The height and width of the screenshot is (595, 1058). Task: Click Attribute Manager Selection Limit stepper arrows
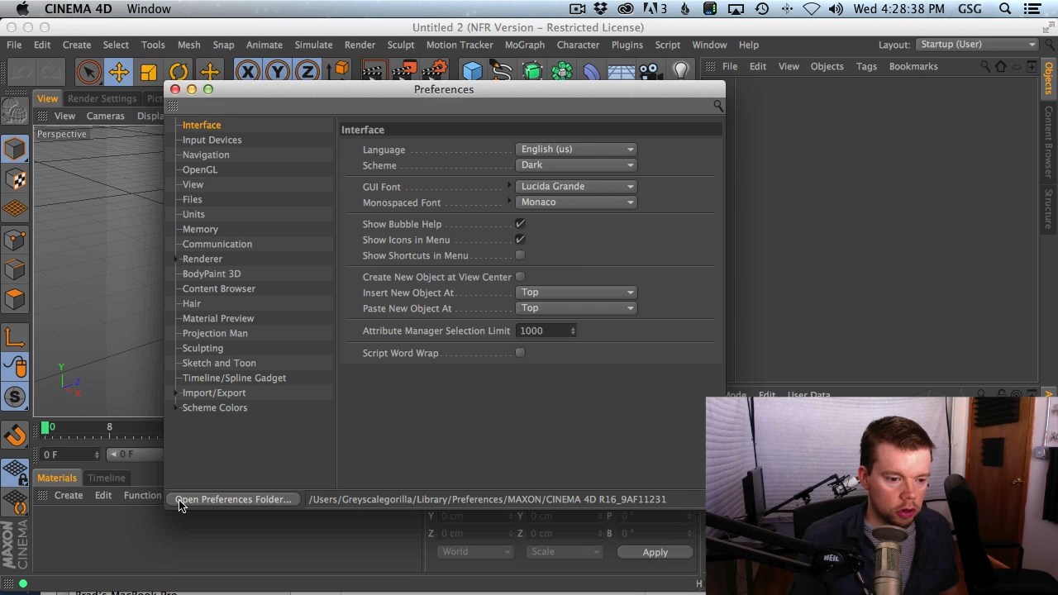[573, 331]
